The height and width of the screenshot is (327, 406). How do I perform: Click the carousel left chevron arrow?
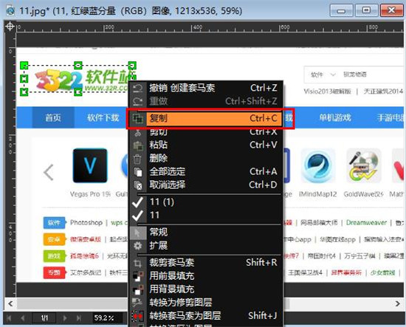[x=49, y=172]
